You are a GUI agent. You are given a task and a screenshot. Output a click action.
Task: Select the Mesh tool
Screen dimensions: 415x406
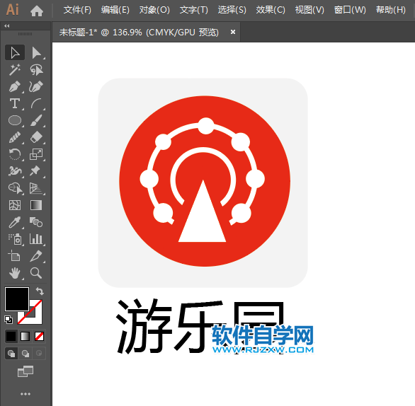tap(15, 205)
